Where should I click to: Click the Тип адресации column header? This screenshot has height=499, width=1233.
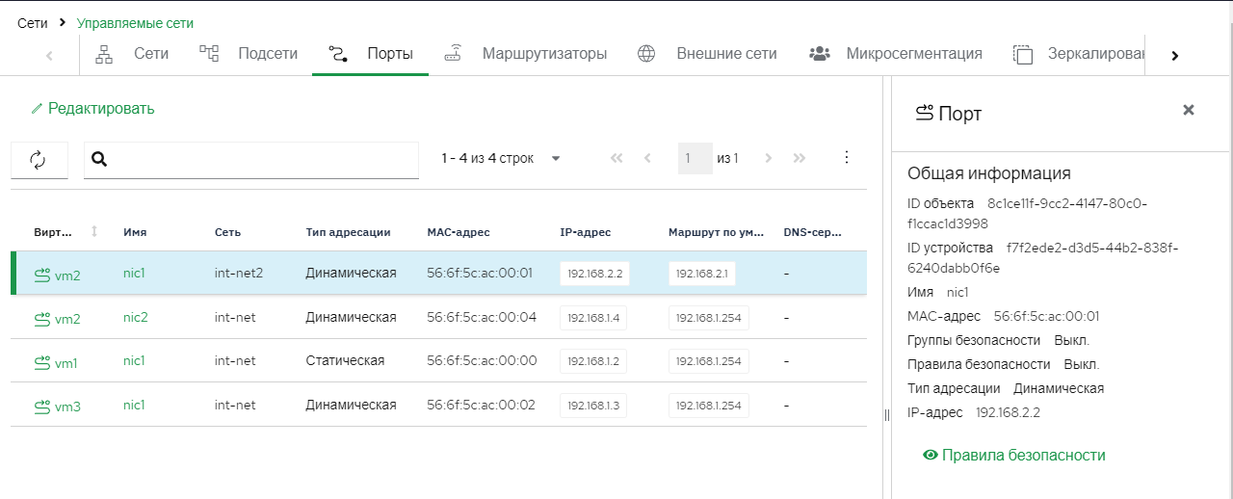pos(348,232)
